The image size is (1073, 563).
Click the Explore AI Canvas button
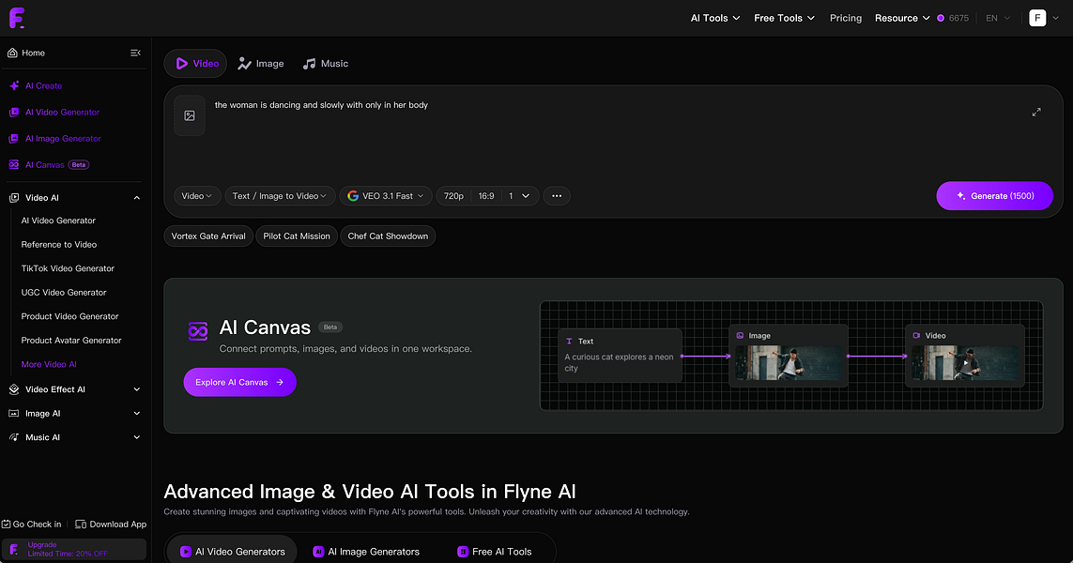click(239, 383)
